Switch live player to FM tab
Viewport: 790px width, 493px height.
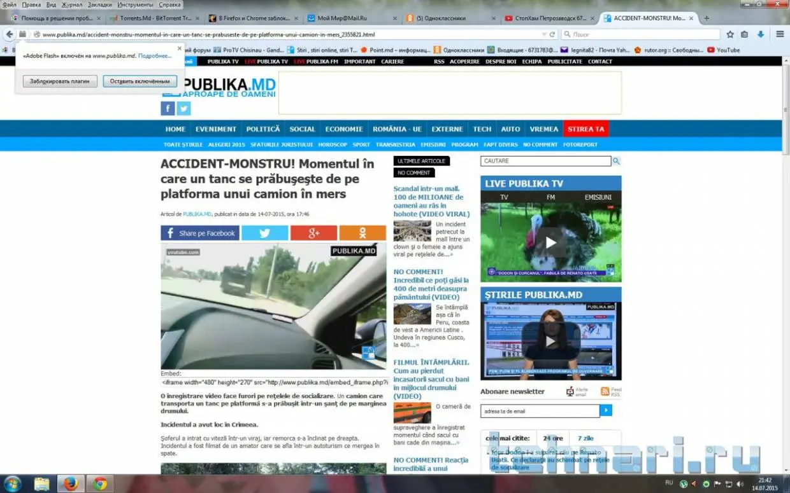(x=550, y=197)
